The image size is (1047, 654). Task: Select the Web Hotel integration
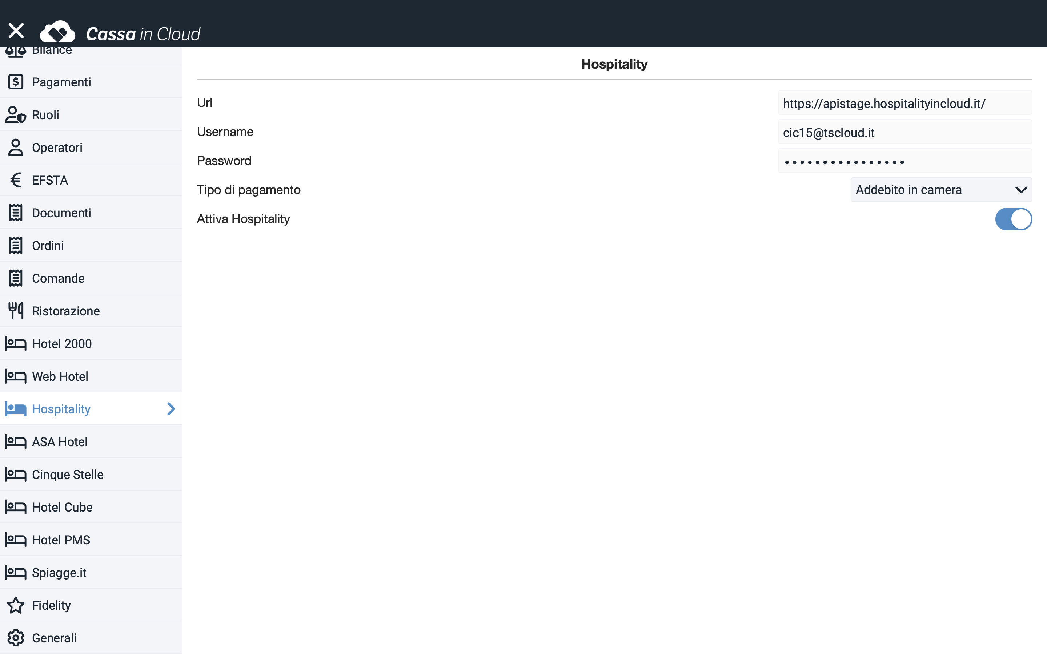click(91, 376)
